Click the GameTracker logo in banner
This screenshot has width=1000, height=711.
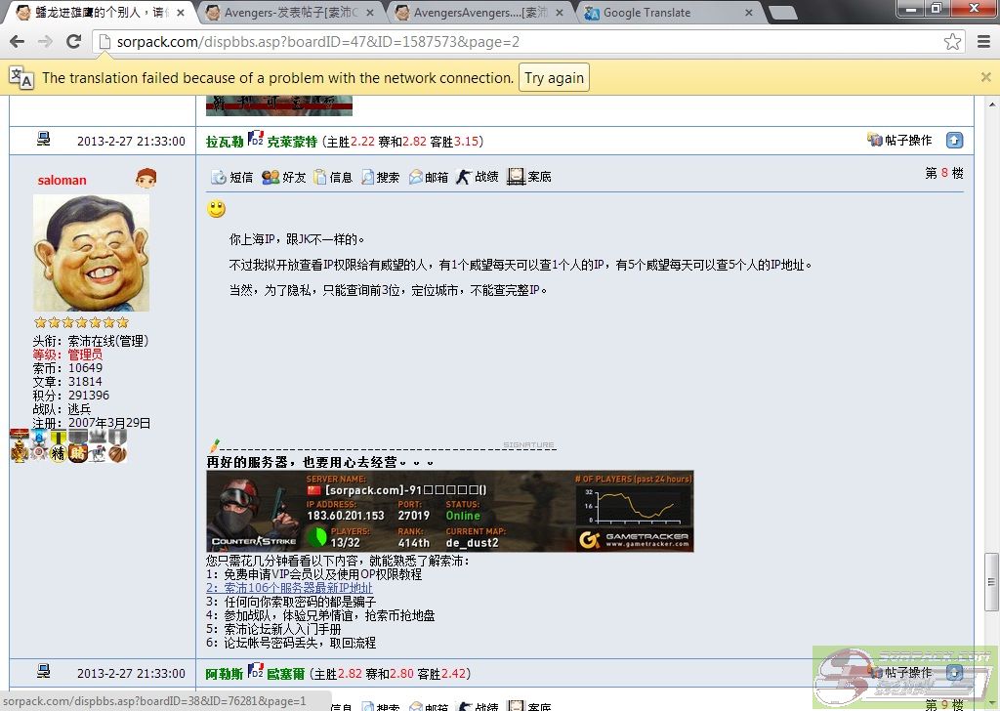coord(635,539)
